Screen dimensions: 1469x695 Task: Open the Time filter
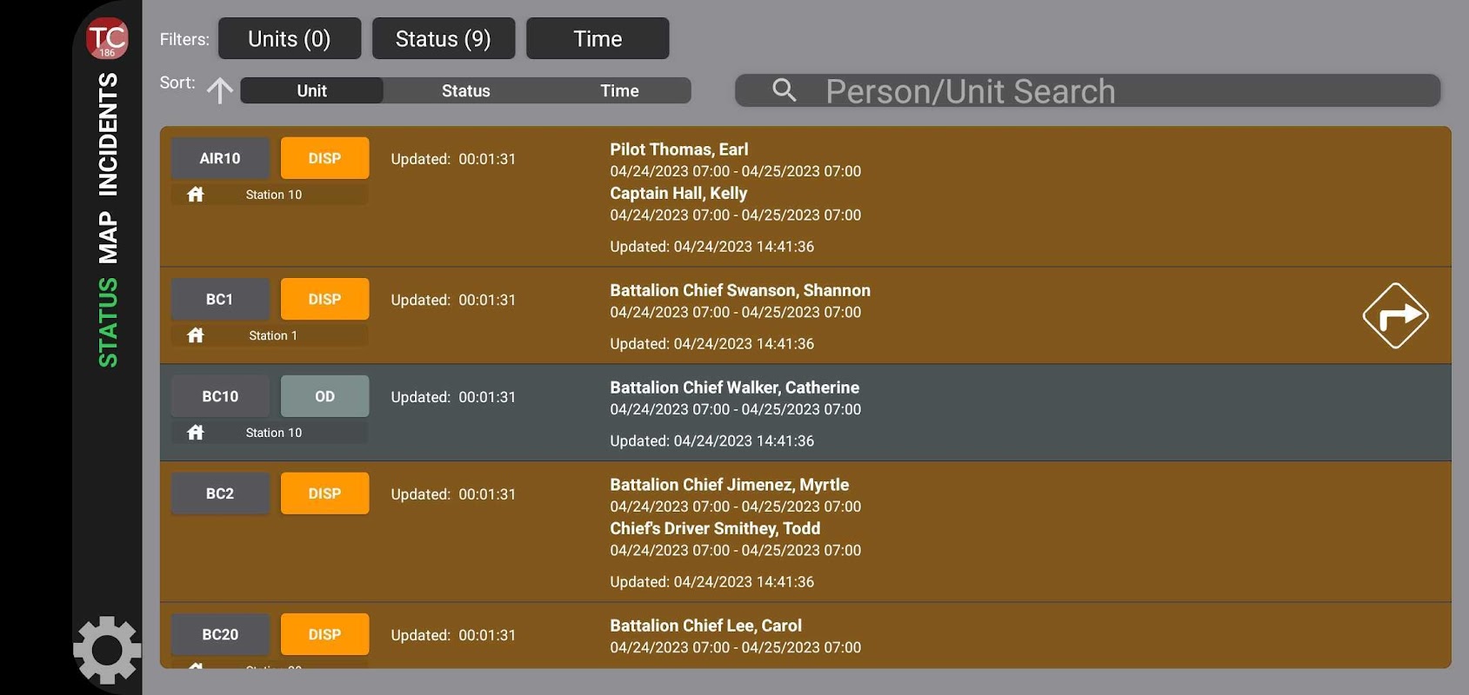[598, 39]
